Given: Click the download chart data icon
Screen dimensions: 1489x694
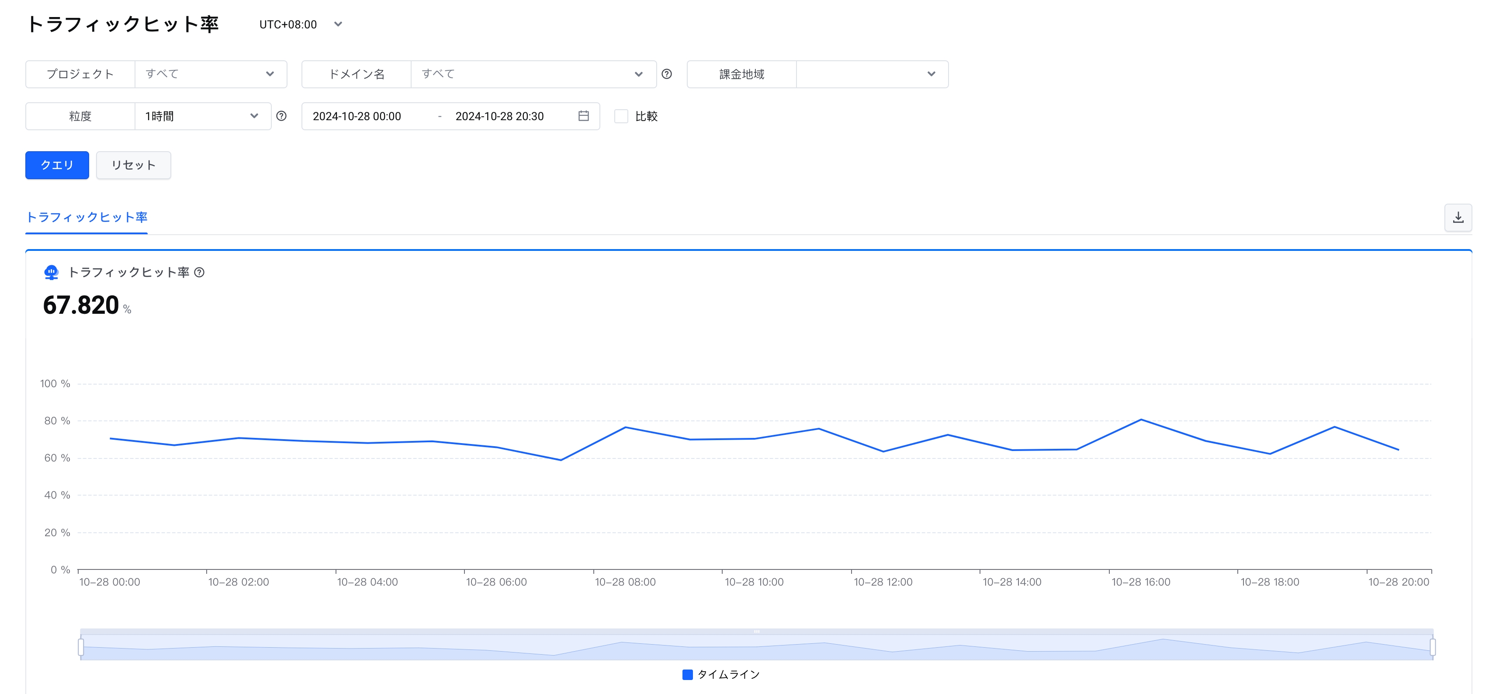Looking at the screenshot, I should (x=1458, y=218).
